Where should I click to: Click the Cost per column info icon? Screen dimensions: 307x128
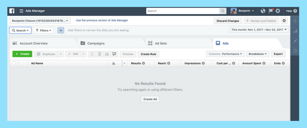[x=234, y=63]
